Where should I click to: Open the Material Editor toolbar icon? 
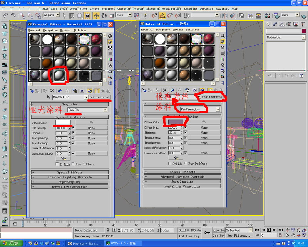click(268, 15)
